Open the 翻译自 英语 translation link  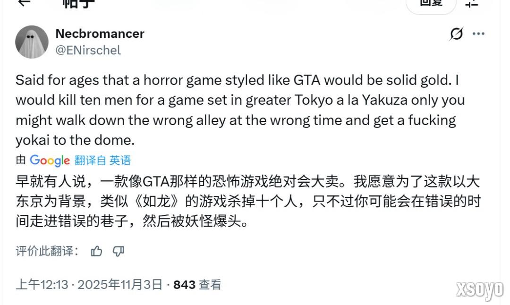point(103,161)
